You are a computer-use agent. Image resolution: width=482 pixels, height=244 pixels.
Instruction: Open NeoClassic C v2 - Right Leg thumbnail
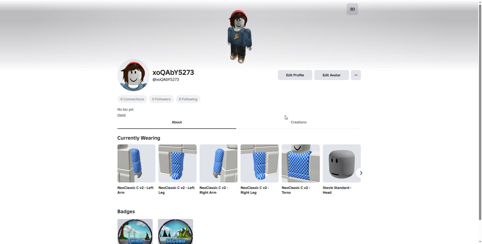260,163
